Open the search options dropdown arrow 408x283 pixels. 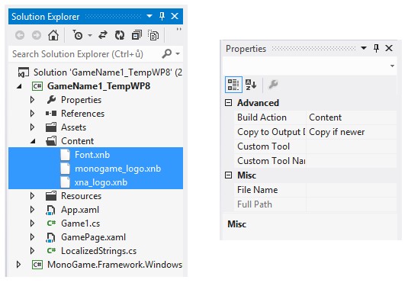178,53
